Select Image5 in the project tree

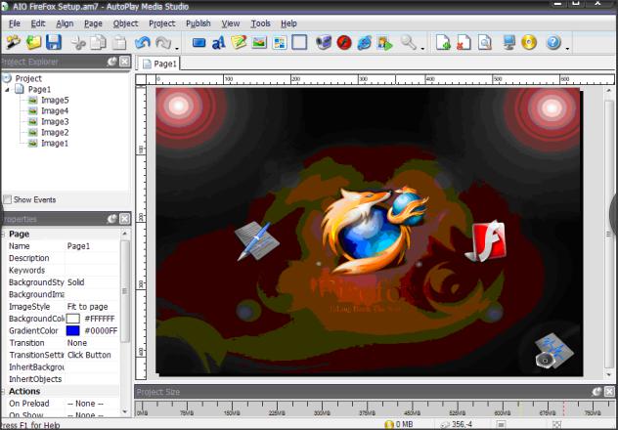(x=55, y=101)
